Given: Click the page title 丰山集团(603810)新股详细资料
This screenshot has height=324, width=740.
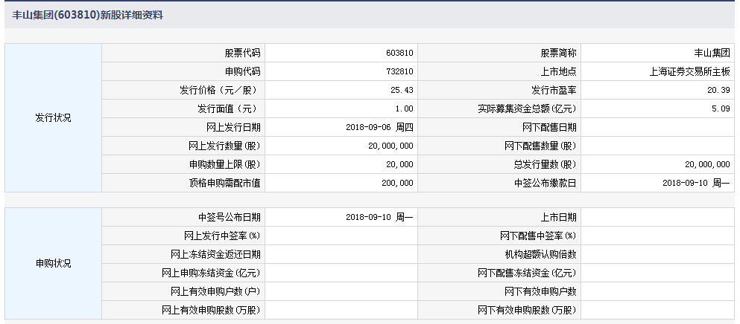Looking at the screenshot, I should click(x=88, y=15).
